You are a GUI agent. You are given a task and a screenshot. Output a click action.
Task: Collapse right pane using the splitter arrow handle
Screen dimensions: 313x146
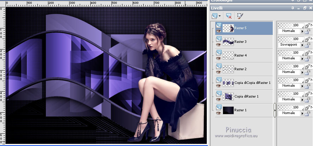(275, 110)
